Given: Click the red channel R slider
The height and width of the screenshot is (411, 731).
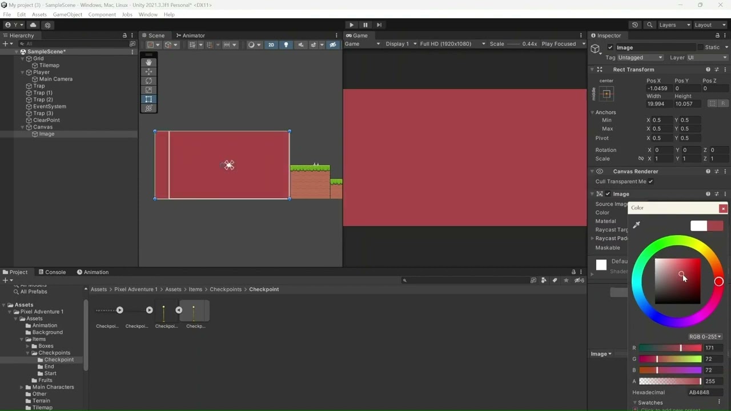Looking at the screenshot, I should [x=670, y=348].
